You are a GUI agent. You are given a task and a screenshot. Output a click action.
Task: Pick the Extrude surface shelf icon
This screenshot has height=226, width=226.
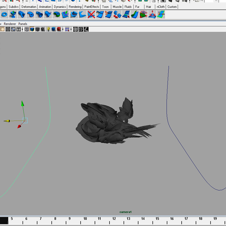coord(39,14)
